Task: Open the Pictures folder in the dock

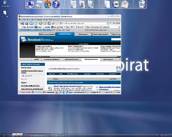Action: 82,4
